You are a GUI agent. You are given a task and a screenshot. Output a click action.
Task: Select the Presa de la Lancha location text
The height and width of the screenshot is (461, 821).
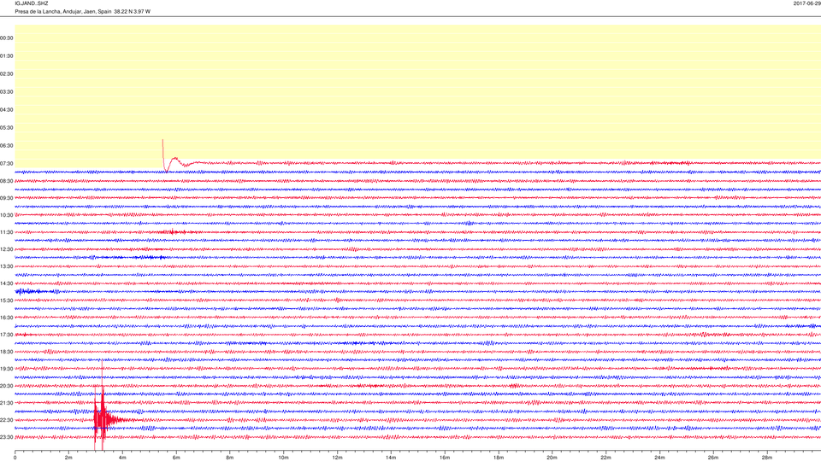(82, 11)
